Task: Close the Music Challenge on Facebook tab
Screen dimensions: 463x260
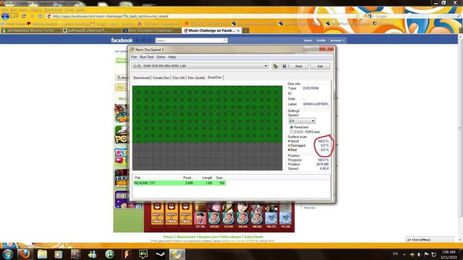Action: click(x=238, y=30)
